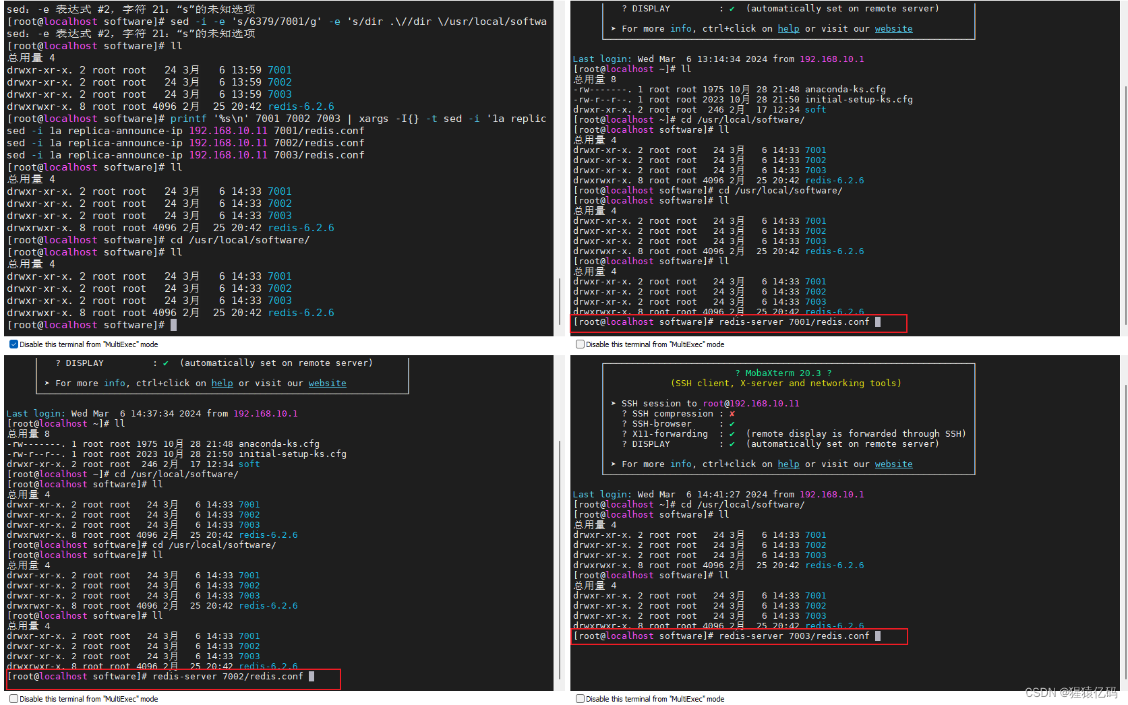1128x705 pixels.
Task: Click the directory row '13:59 7001'
Action: [x=149, y=70]
